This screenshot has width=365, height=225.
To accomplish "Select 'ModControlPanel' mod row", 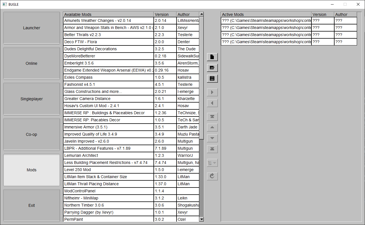I will 131,191.
